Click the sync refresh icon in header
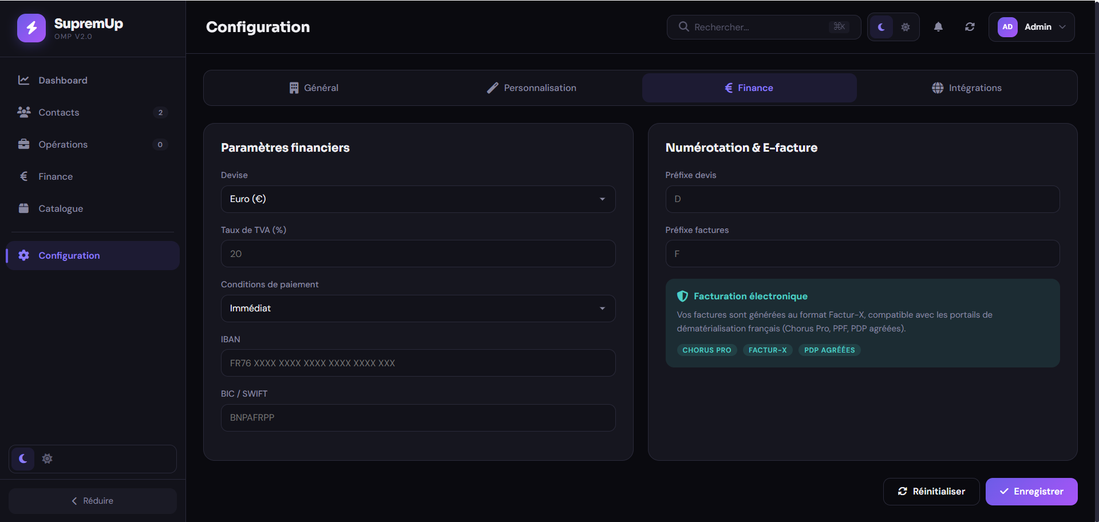This screenshot has height=522, width=1099. (970, 27)
